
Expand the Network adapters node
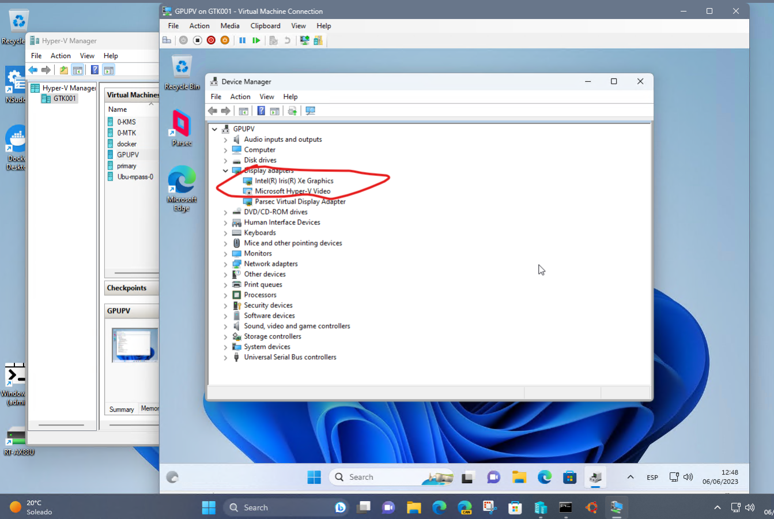point(225,264)
